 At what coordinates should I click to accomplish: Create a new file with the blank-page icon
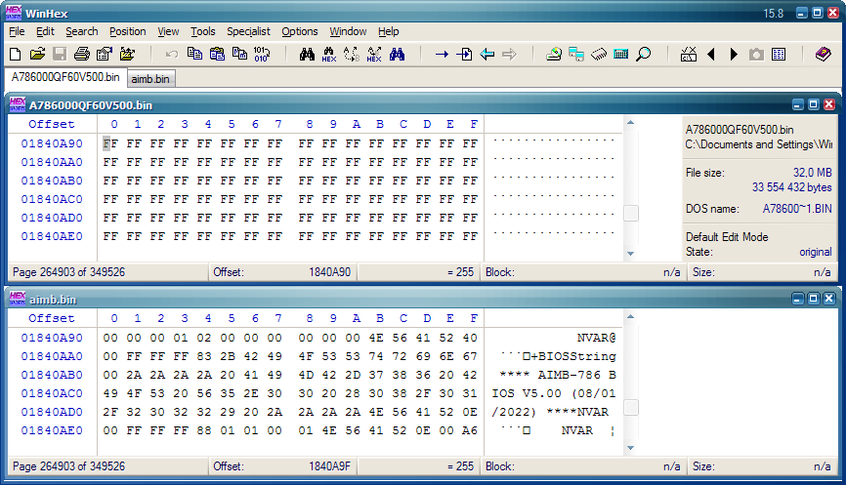(x=16, y=54)
